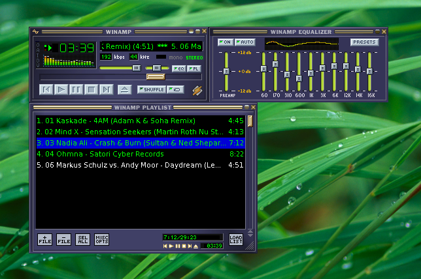Open the MISC OPTS playlist menu

pyautogui.click(x=102, y=239)
